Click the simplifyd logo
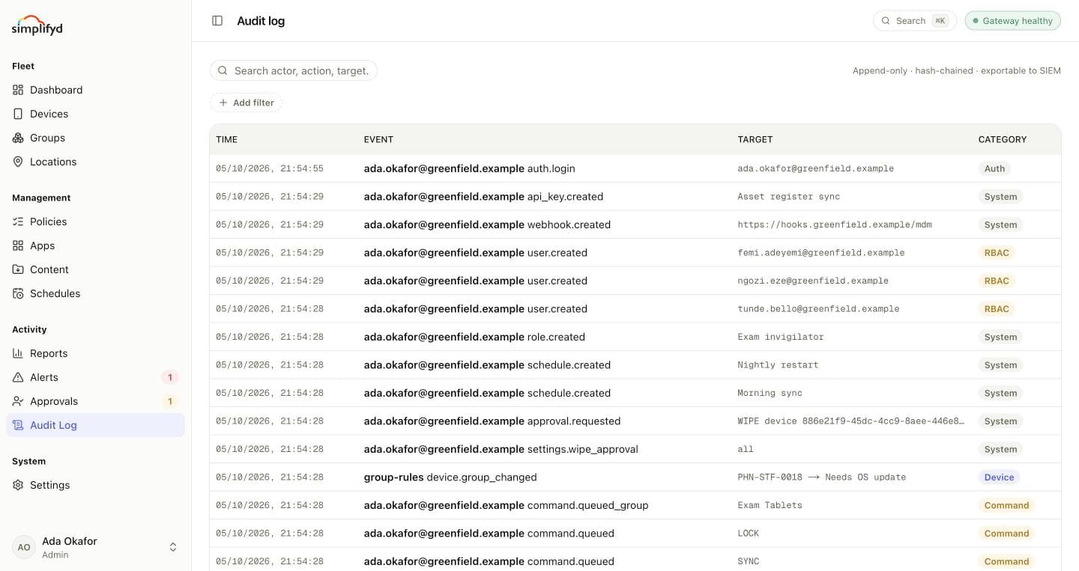Image resolution: width=1079 pixels, height=571 pixels. [x=37, y=25]
